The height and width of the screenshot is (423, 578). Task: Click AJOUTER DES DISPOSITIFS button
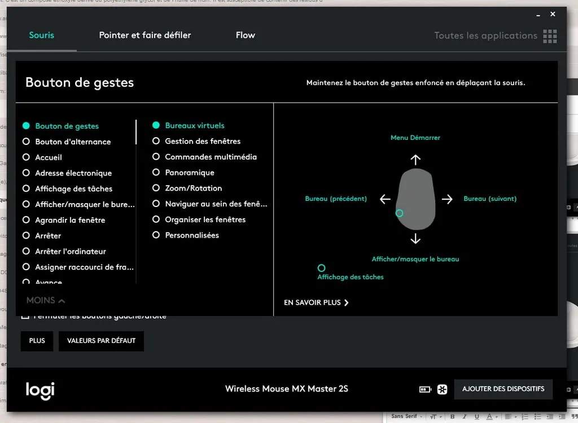tap(503, 389)
